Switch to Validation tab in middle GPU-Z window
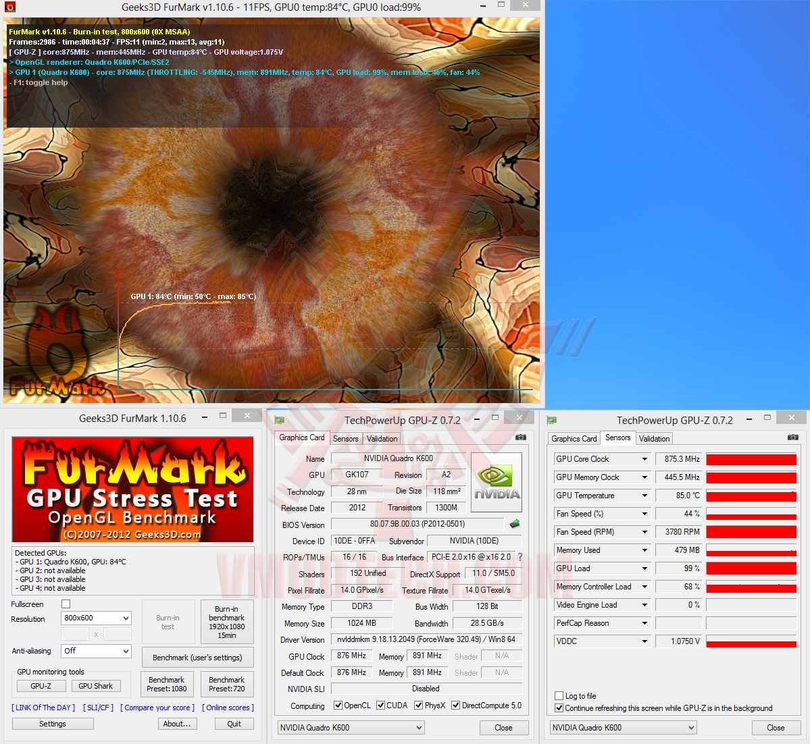810x744 pixels. click(382, 439)
